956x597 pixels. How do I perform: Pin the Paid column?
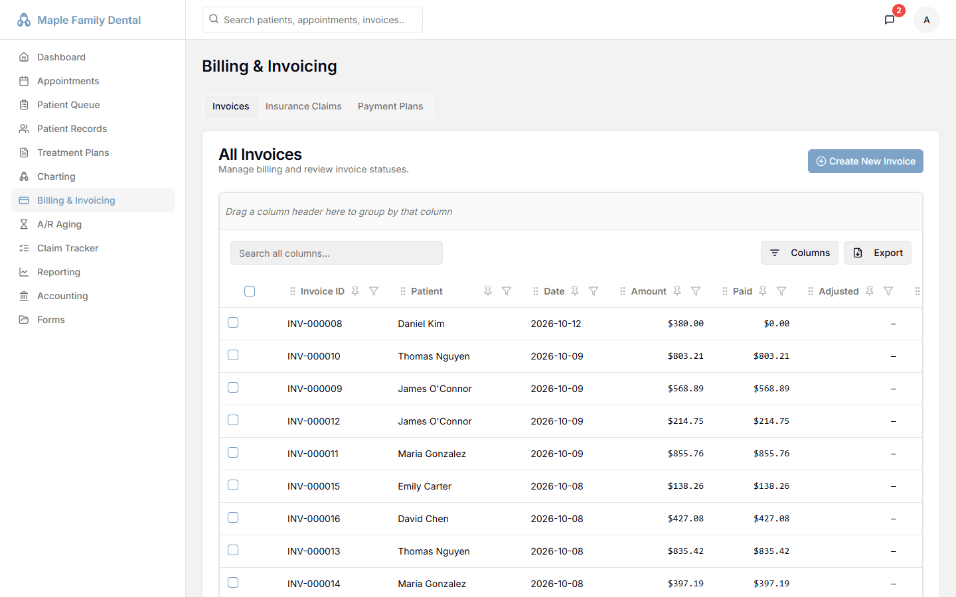pyautogui.click(x=763, y=291)
